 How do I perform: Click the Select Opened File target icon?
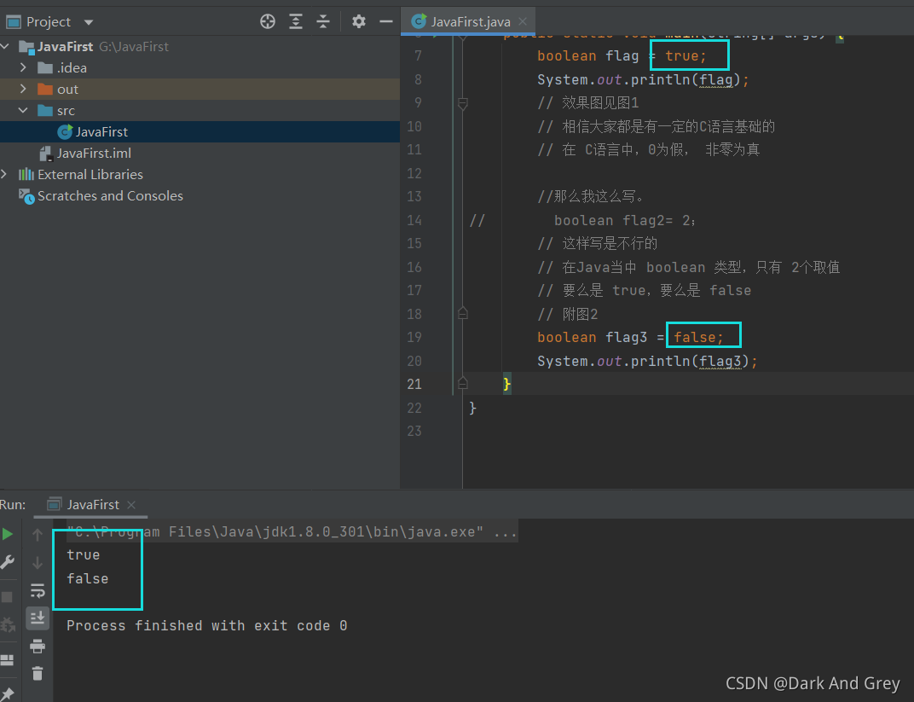point(268,21)
